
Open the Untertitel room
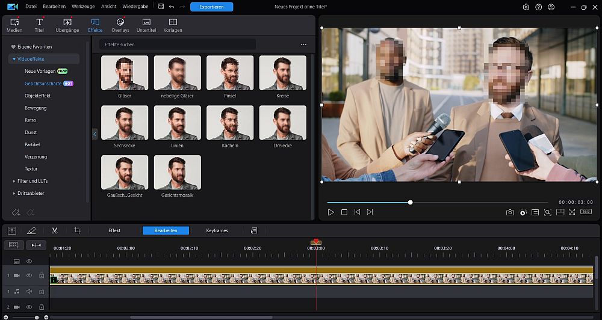coord(146,25)
